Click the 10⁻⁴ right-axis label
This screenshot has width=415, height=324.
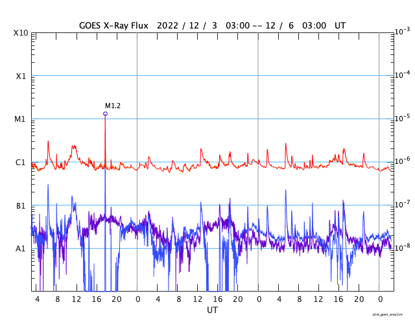(x=402, y=75)
